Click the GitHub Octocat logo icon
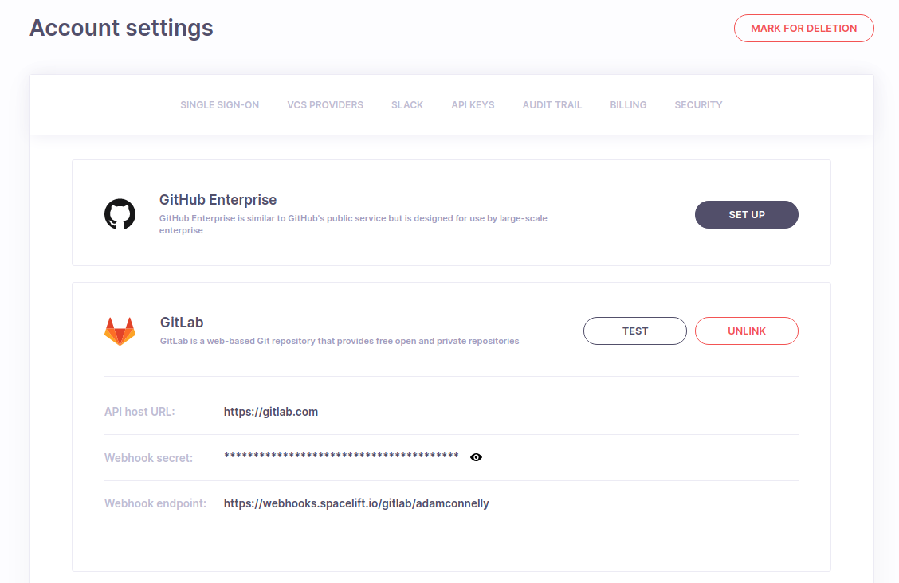 [120, 214]
